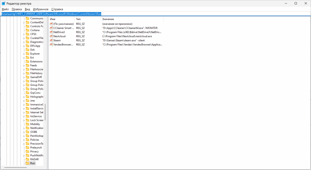
Task: Select the Steam value name
Action: click(x=57, y=40)
